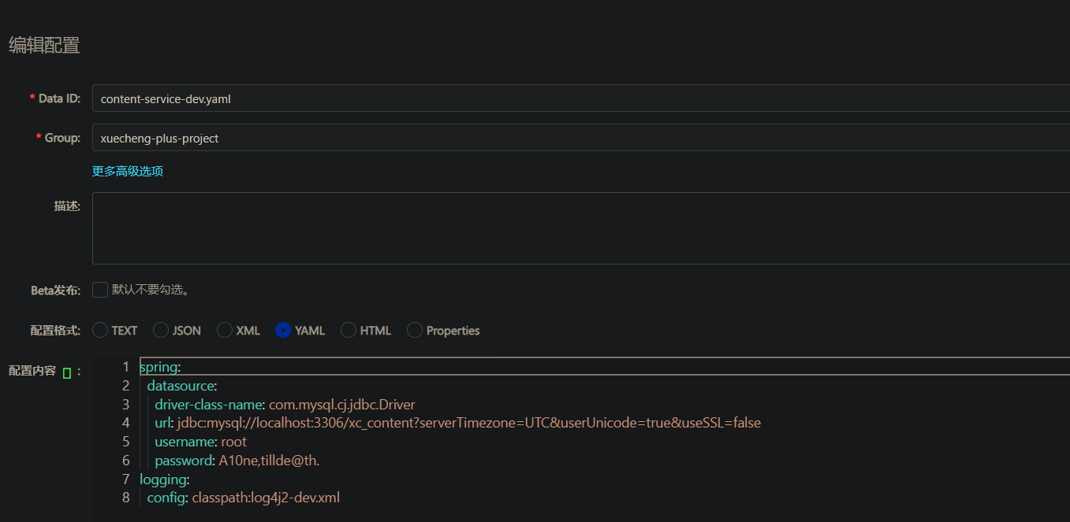Set config format to Properties
Screen dimensions: 1070x522
pyautogui.click(x=415, y=331)
